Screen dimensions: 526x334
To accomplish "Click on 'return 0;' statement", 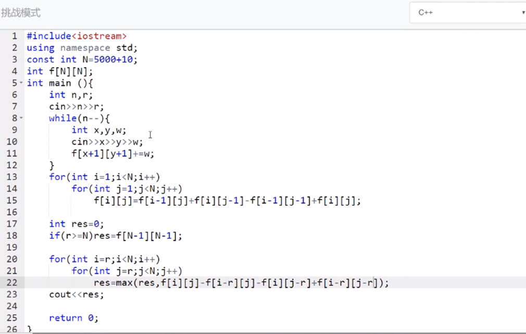I will coord(74,318).
